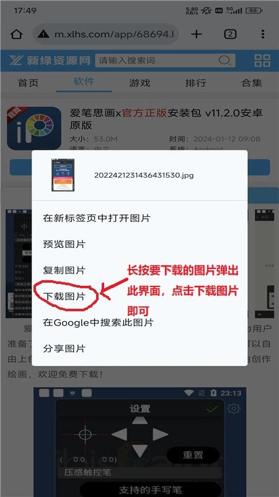Viewport: 279px width, 497px height.
Task: Open a new tab with plus icon
Action: click(197, 34)
